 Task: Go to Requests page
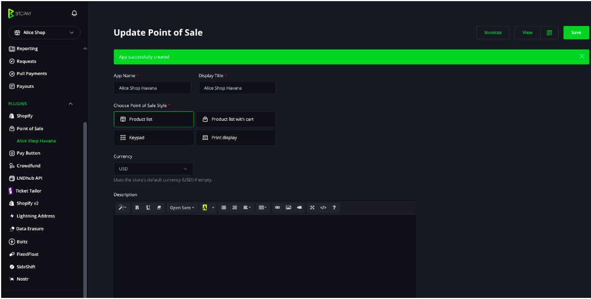(23, 61)
